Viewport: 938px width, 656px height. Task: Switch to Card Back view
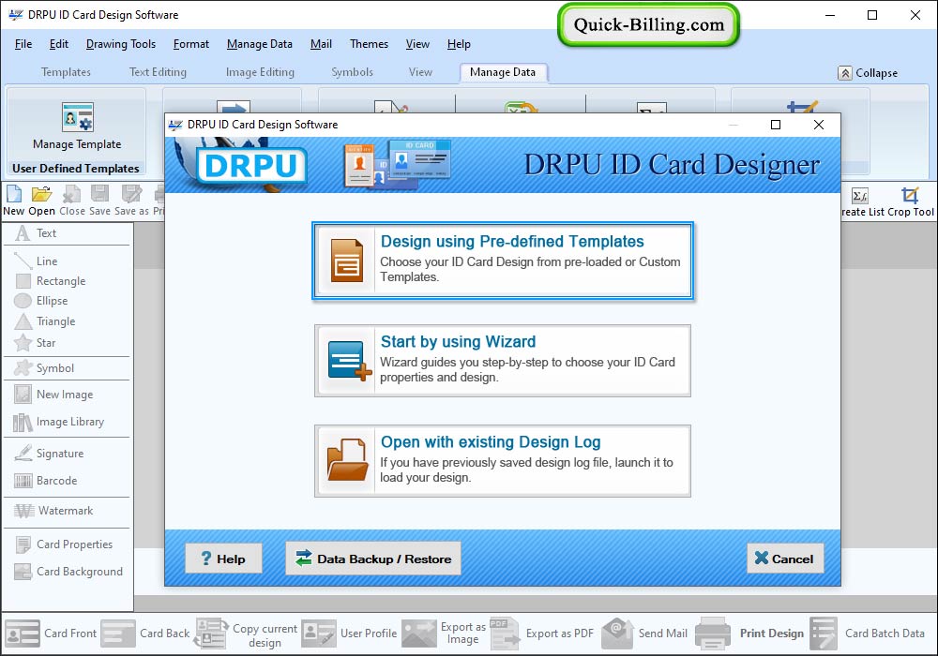[x=145, y=634]
